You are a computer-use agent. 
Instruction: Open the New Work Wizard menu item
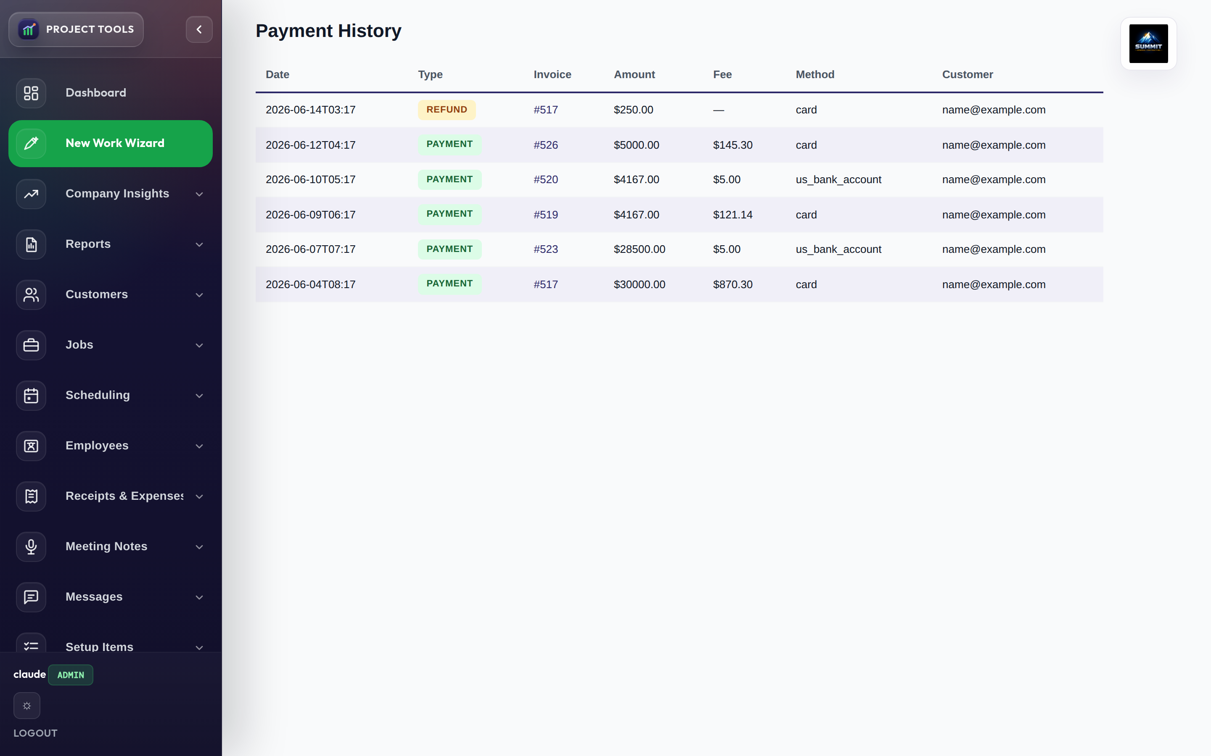click(x=111, y=144)
